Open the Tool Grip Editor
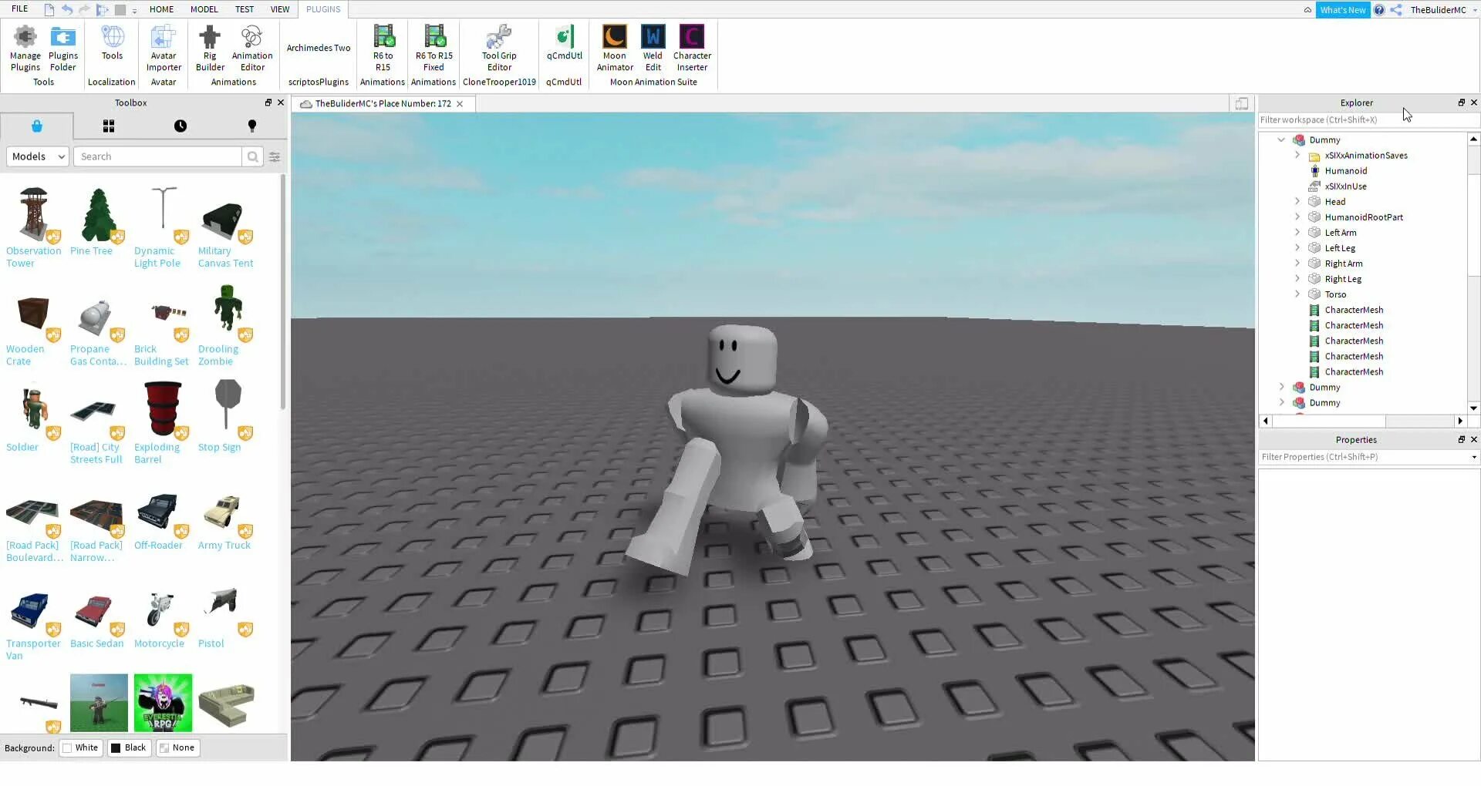Viewport: 1481px width, 786px height. (x=499, y=49)
